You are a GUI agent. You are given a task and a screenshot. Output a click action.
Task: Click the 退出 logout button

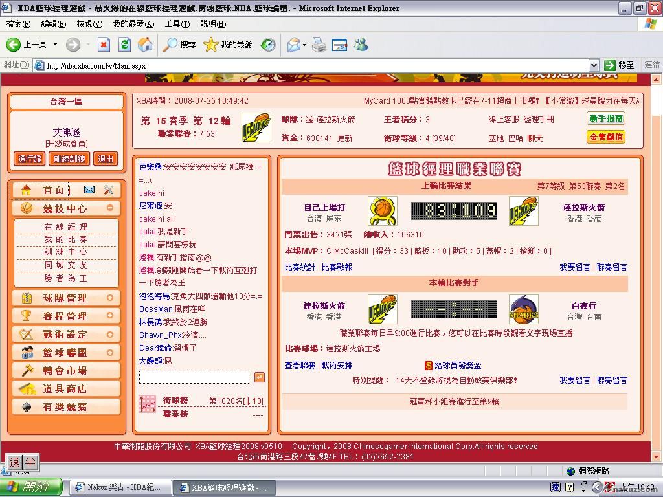(106, 159)
